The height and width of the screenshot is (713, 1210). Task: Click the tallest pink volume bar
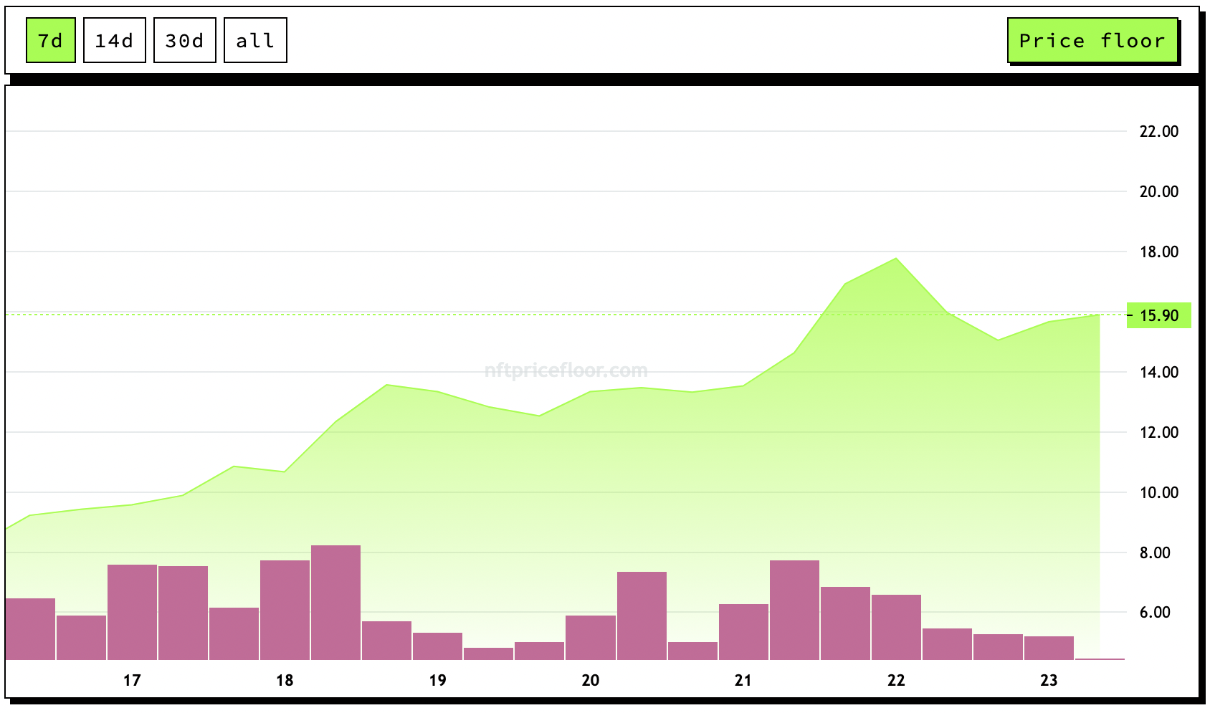pos(336,602)
